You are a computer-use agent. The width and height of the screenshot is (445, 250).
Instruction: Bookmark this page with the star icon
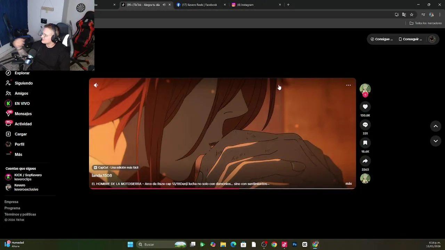pyautogui.click(x=412, y=15)
